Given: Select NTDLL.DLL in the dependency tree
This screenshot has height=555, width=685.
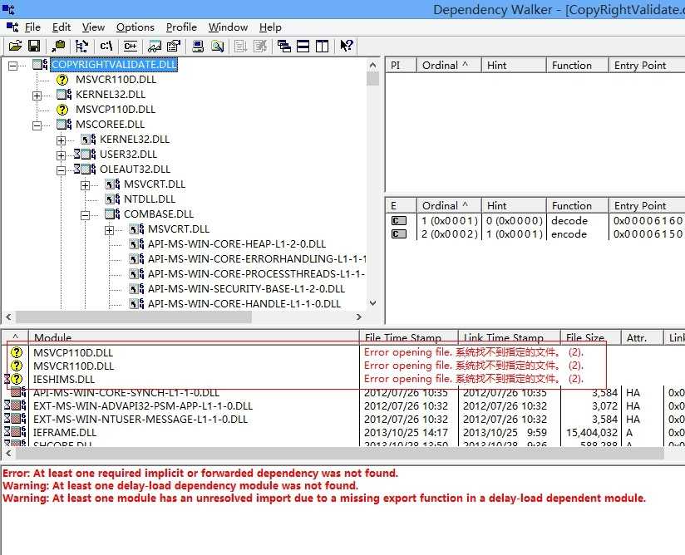Looking at the screenshot, I should coord(150,199).
